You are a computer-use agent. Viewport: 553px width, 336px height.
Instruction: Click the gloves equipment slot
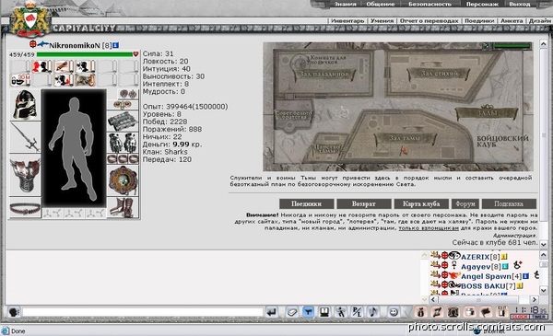(123, 143)
